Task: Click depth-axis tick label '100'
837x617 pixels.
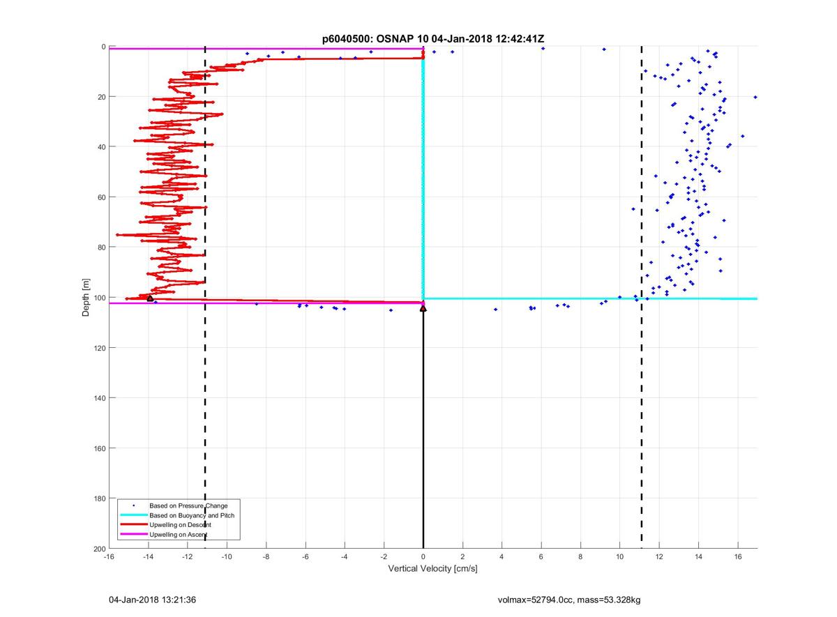Action: (x=99, y=298)
